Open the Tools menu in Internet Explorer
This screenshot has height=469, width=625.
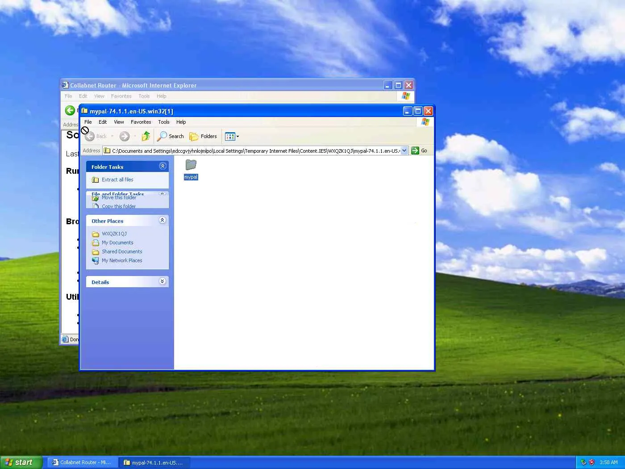144,96
